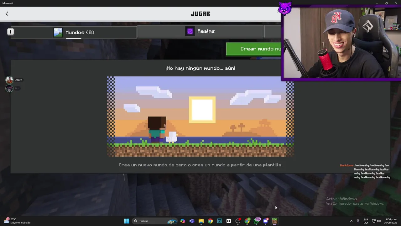401x226 pixels.
Task: Switch to the Mundos (0) tab
Action: [x=74, y=32]
